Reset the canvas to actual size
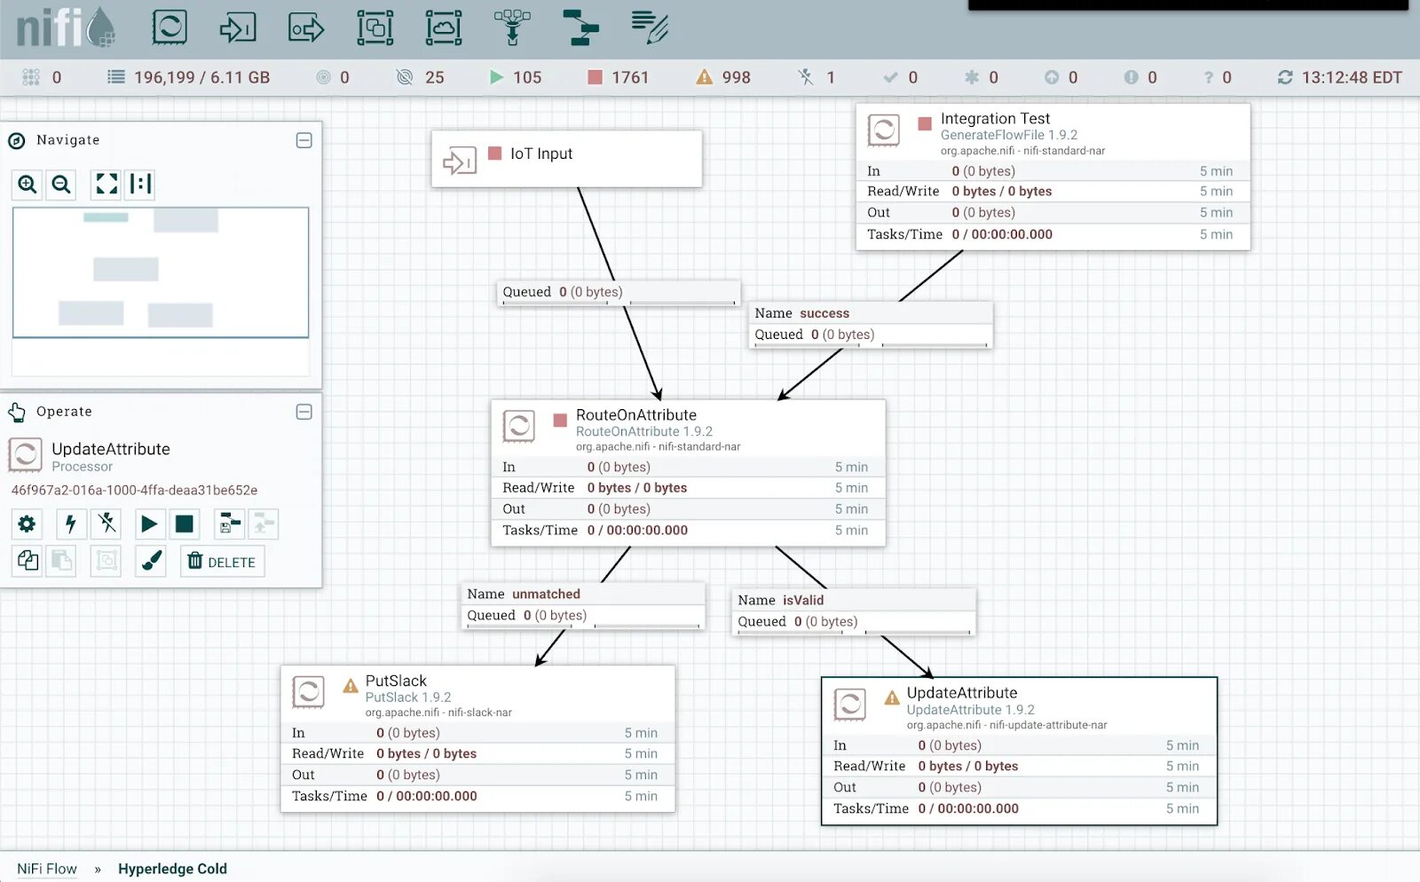Viewport: 1420px width, 882px height. point(140,185)
